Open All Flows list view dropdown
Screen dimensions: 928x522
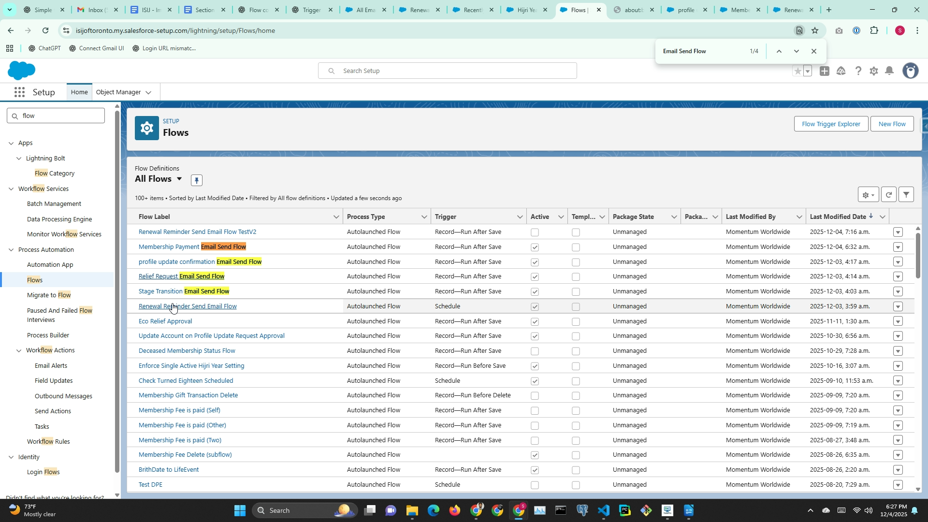(x=179, y=179)
